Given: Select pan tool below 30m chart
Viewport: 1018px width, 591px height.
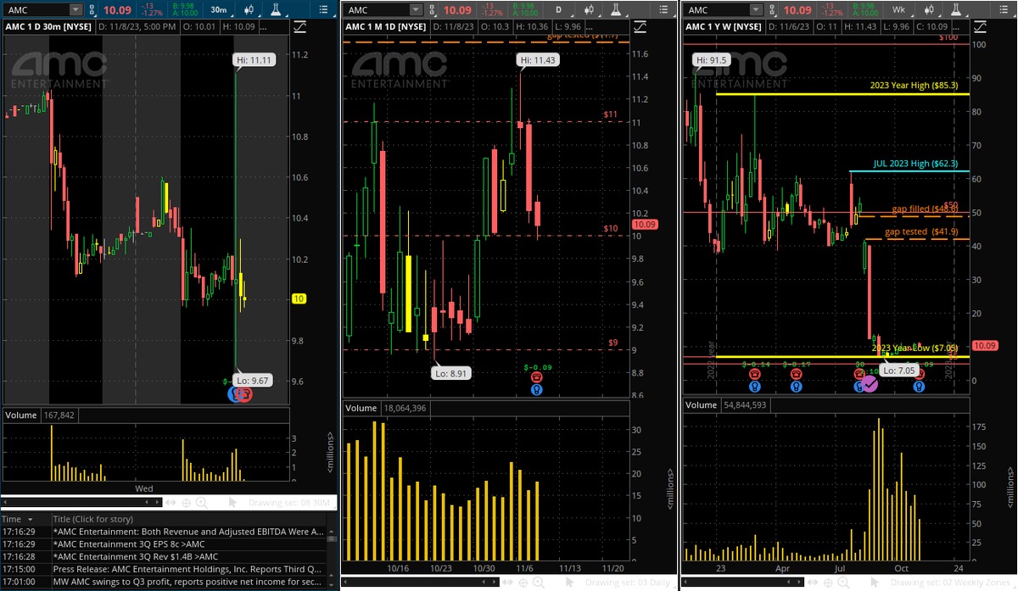Looking at the screenshot, I should coord(171,503).
